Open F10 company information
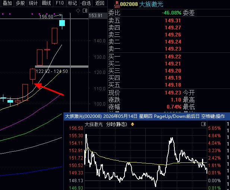Viewport: 230px width, 190px height. 60,3
